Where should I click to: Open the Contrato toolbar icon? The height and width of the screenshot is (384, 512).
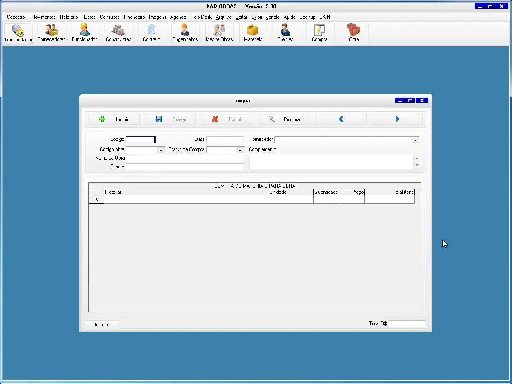pos(151,33)
